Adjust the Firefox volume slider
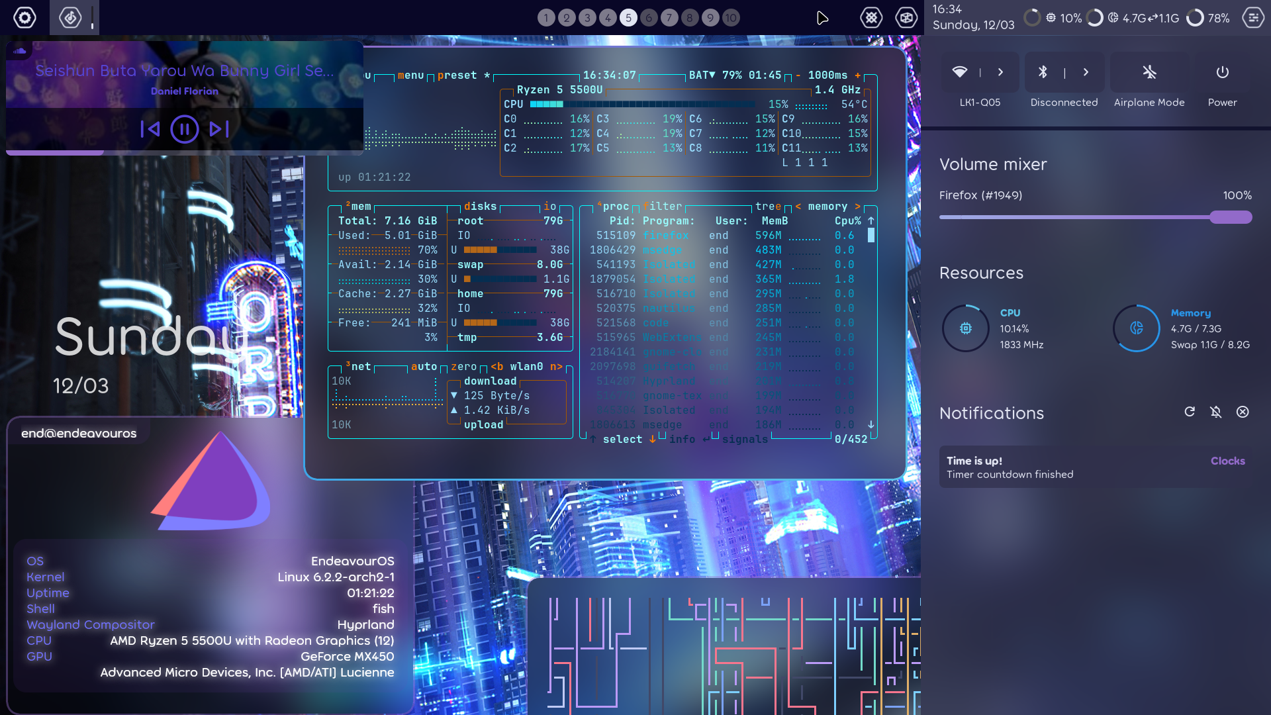1271x715 pixels. (1230, 217)
